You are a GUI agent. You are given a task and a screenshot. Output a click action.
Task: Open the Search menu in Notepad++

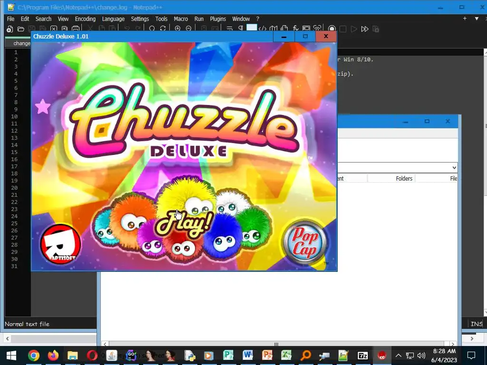[x=43, y=19]
